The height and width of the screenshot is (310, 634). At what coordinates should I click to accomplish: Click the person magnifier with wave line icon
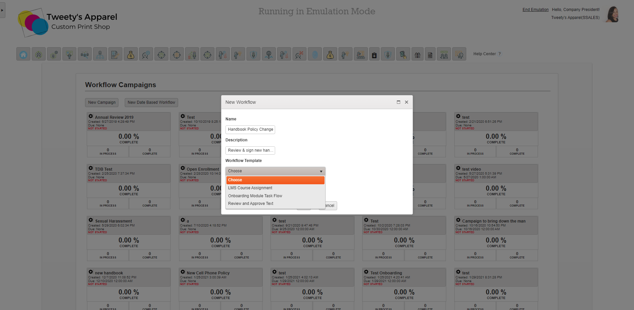(x=269, y=54)
